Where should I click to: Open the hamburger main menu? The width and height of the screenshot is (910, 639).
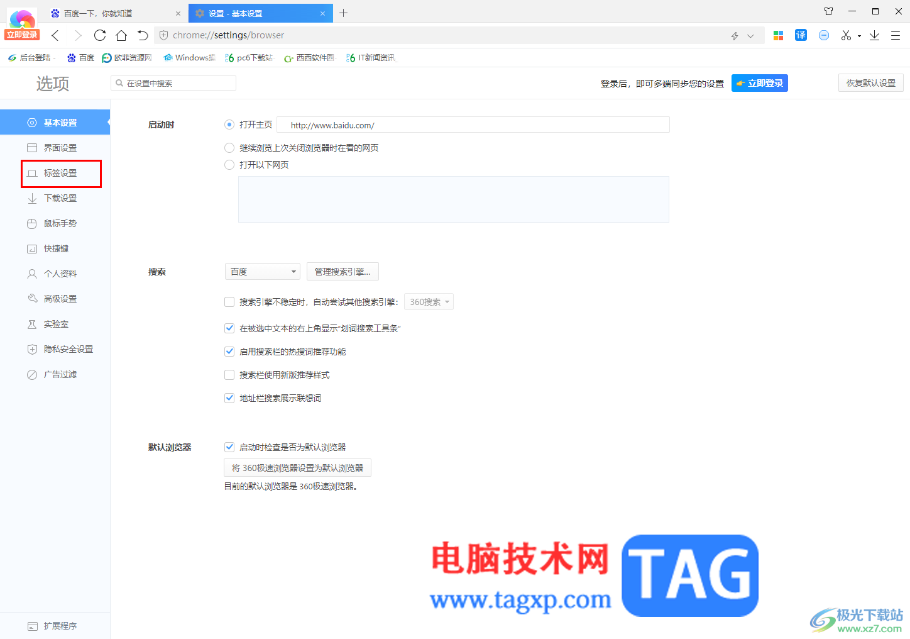click(896, 35)
